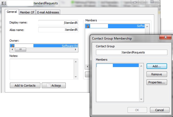
Task: Select the person icon in Owner list
Action: 13,46
